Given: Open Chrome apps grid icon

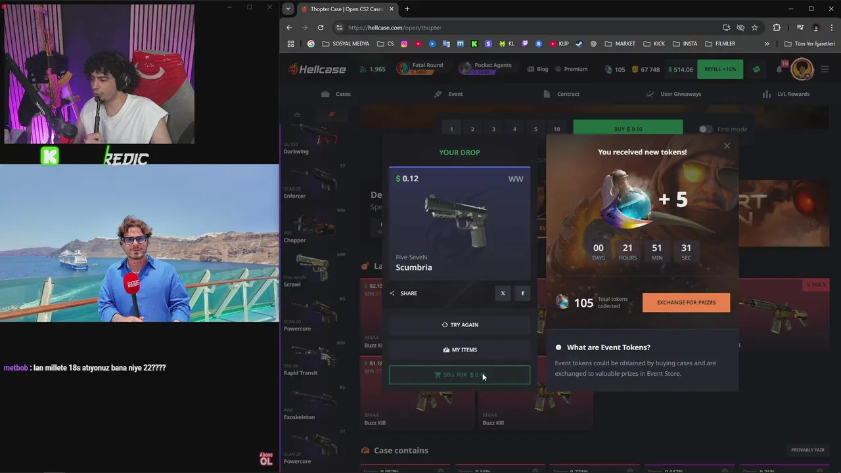Looking at the screenshot, I should (x=291, y=44).
